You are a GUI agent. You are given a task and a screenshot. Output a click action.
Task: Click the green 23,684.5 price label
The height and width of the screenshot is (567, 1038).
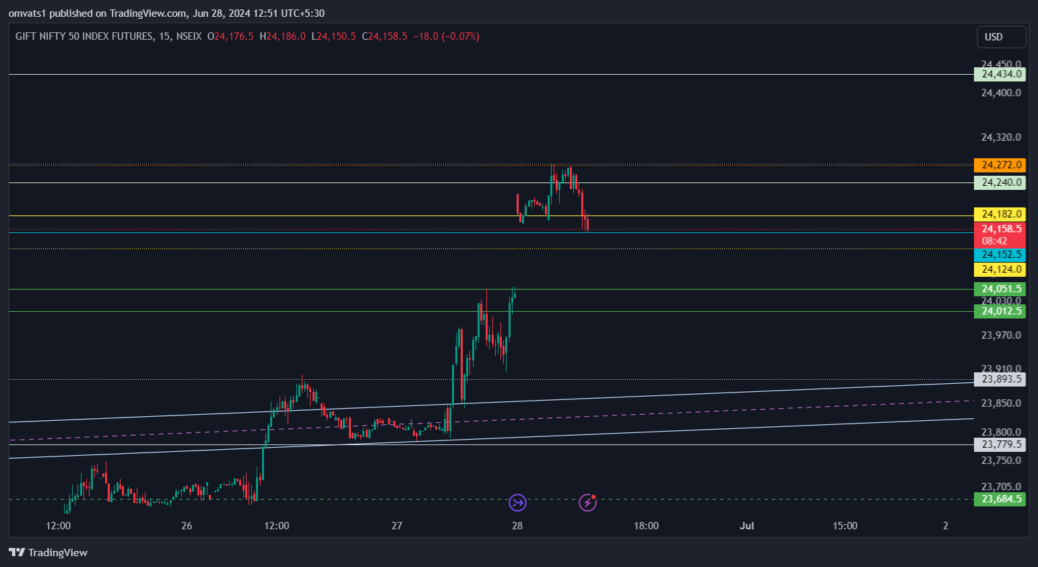[1000, 499]
